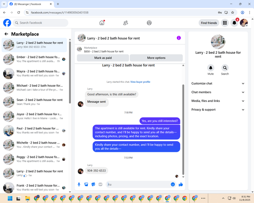Go back in browser history
Image resolution: width=254 pixels, height=203 pixels.
[x=5, y=13]
